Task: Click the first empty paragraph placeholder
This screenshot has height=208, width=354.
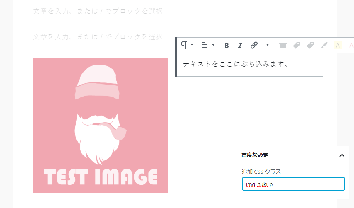Action: (98, 11)
